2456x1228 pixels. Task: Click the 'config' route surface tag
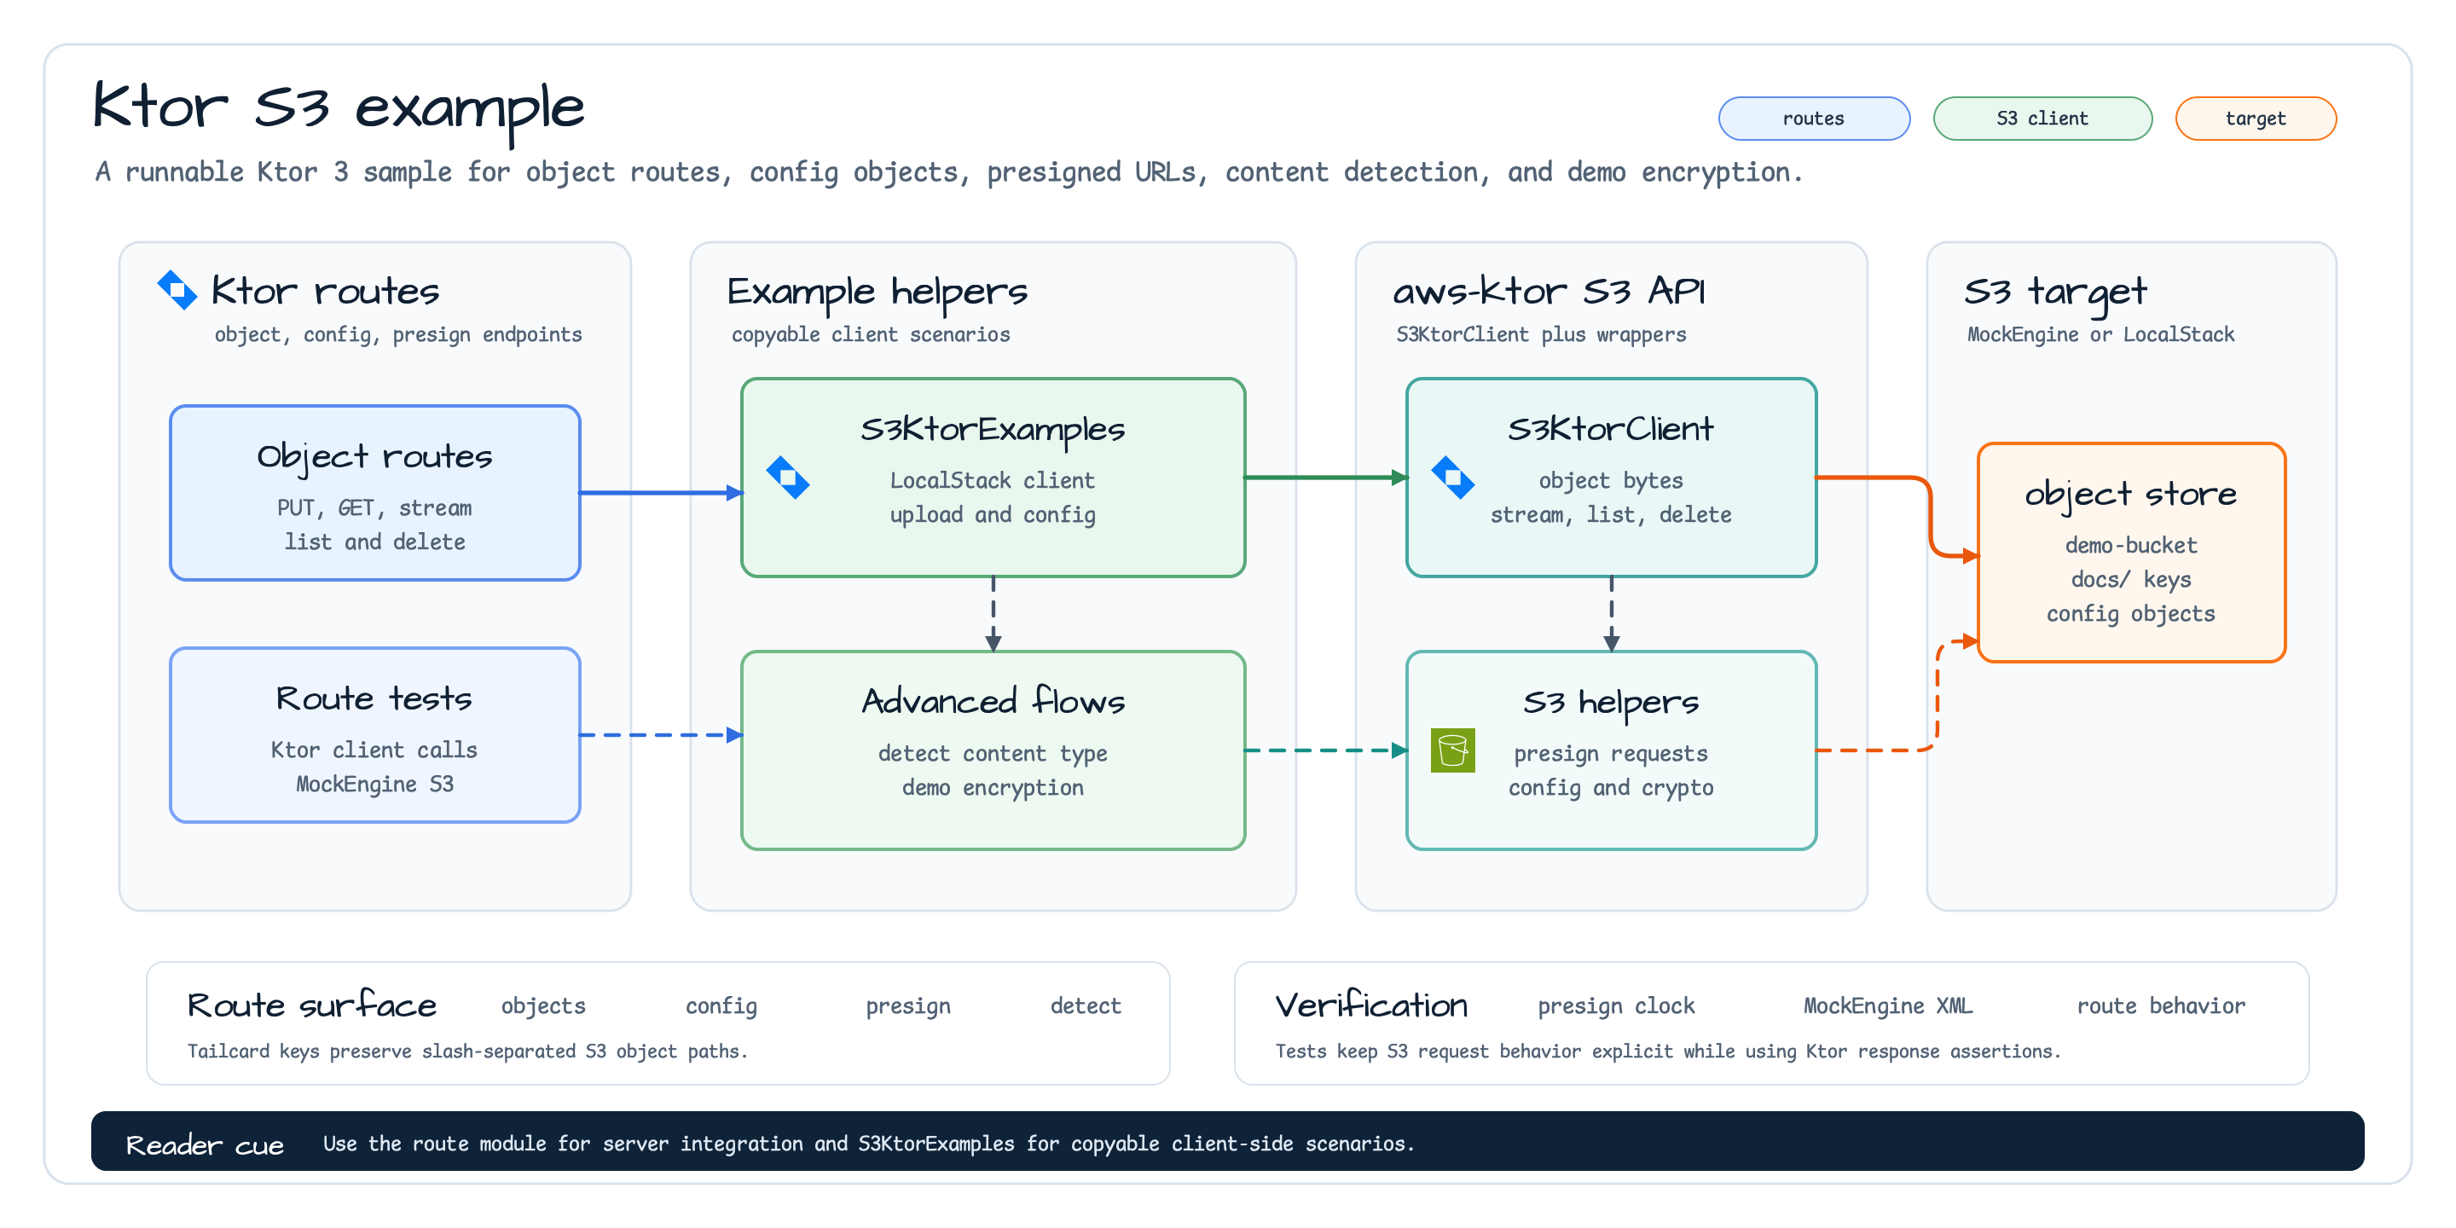721,1006
